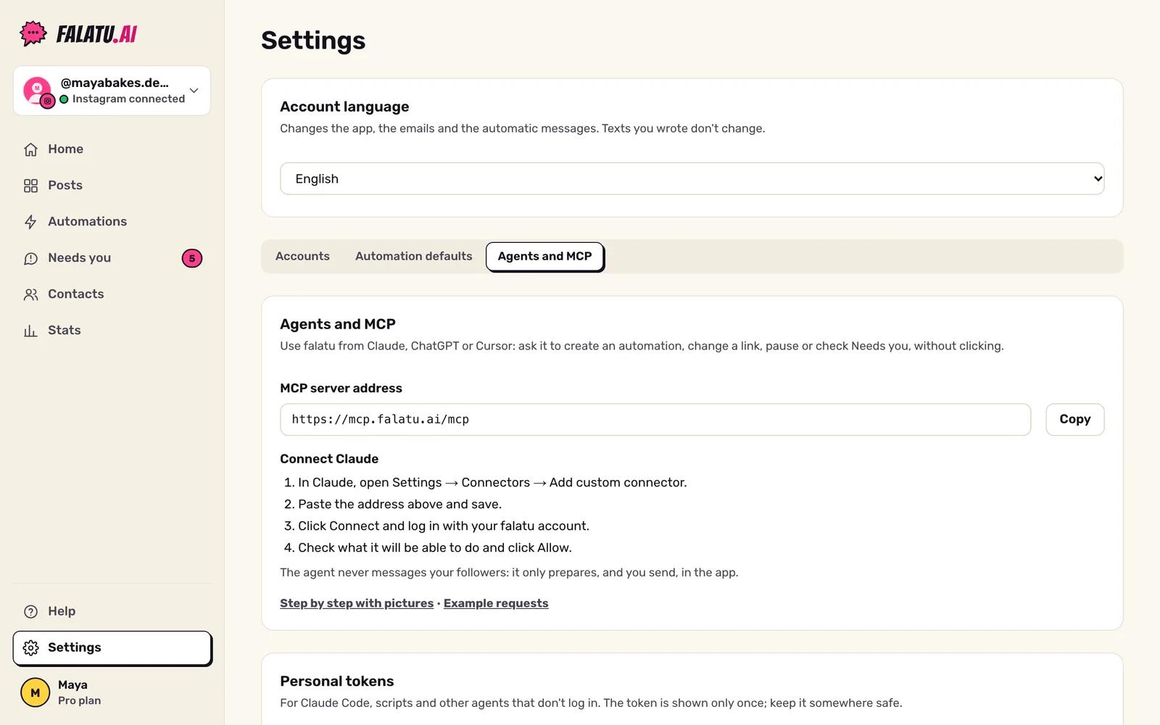Screen dimensions: 1160x725
Task: Open Contacts via its people icon
Action: point(30,294)
